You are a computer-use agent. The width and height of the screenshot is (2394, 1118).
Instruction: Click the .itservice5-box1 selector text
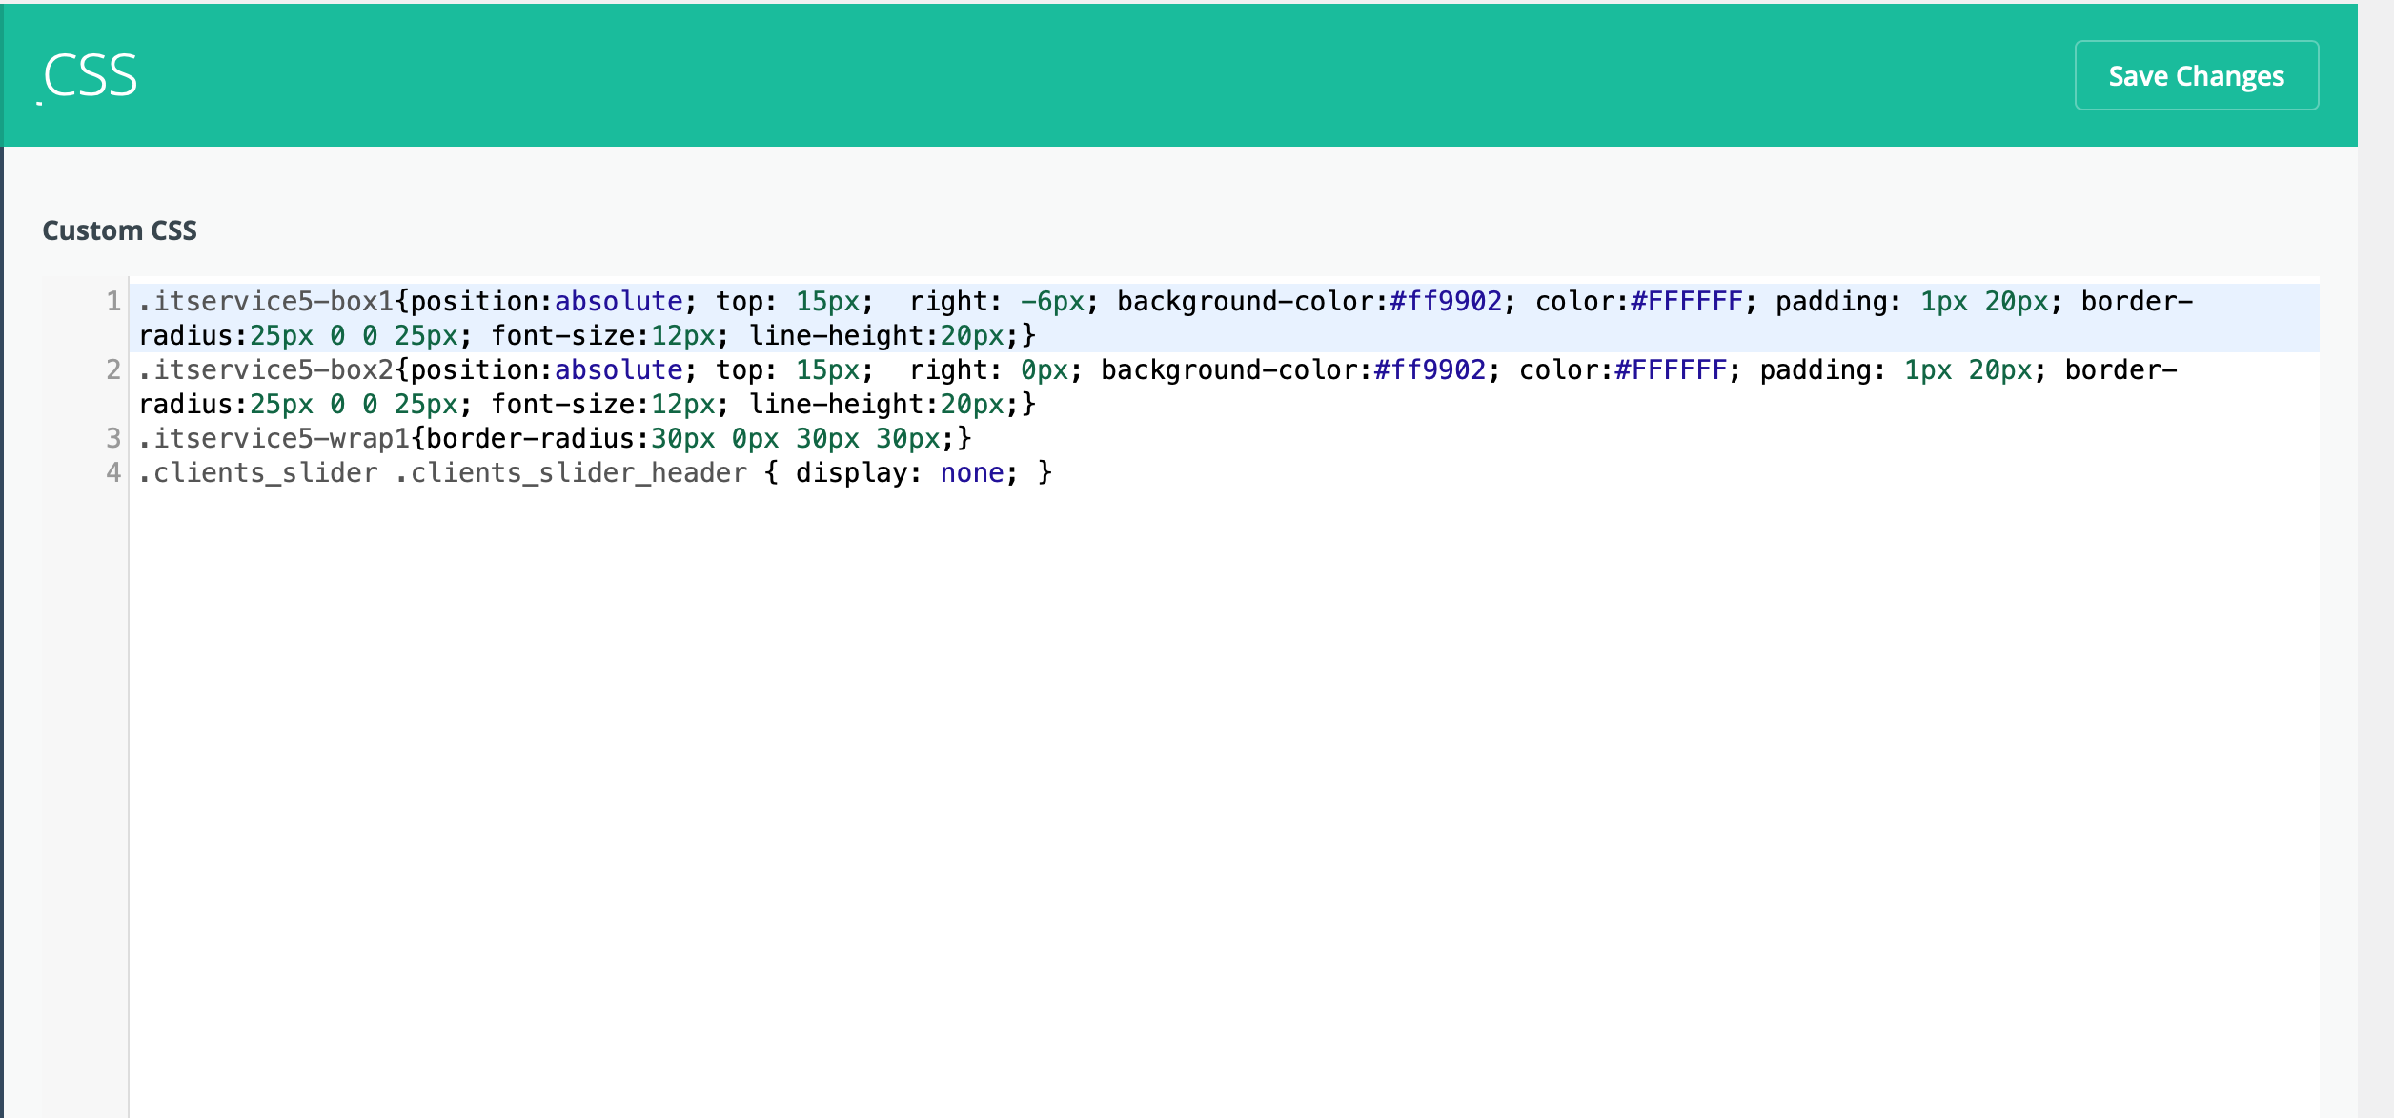pyautogui.click(x=266, y=301)
